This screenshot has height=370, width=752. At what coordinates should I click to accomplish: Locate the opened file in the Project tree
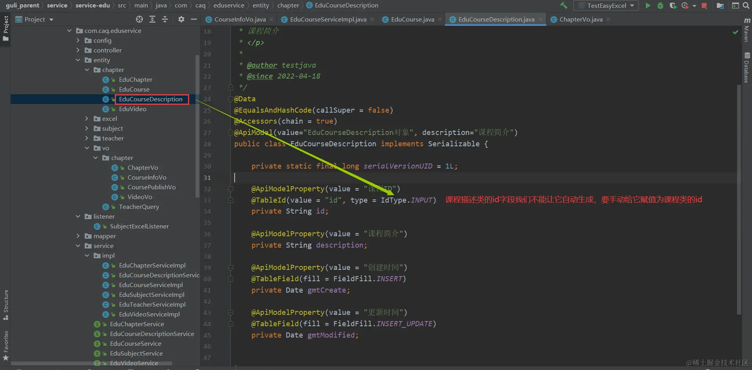click(x=139, y=19)
